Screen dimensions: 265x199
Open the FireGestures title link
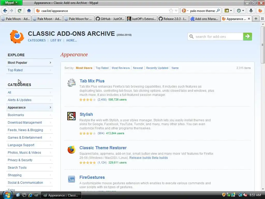92,177
